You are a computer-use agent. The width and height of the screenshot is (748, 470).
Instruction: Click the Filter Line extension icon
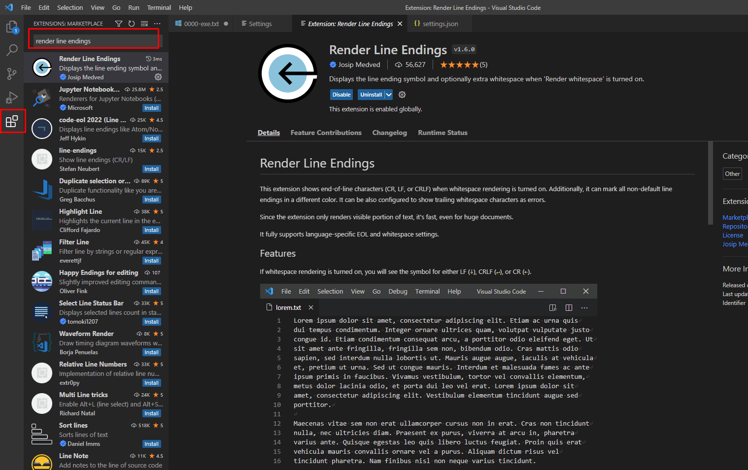[42, 251]
